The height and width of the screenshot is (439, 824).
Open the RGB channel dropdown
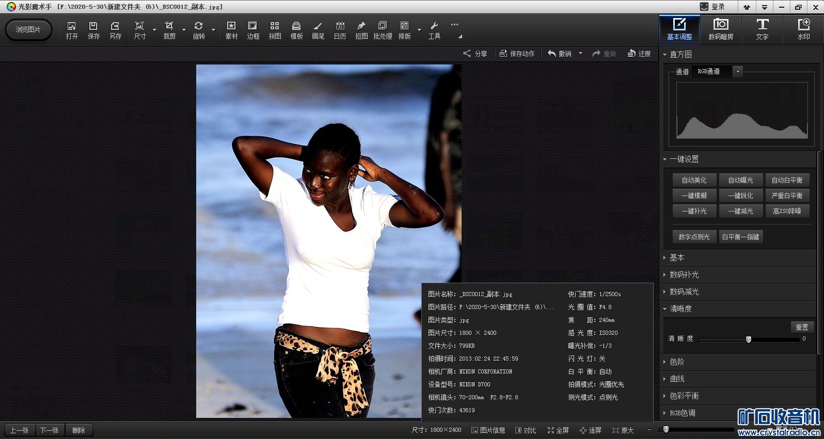pos(738,72)
